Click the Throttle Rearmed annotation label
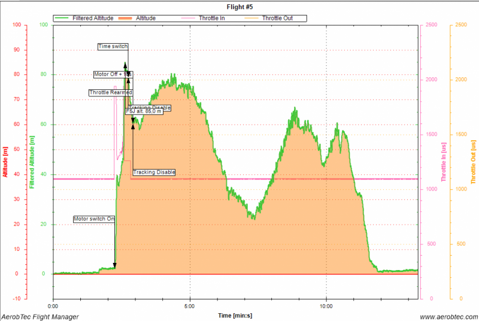Image resolution: width=479 pixels, height=321 pixels. [110, 92]
